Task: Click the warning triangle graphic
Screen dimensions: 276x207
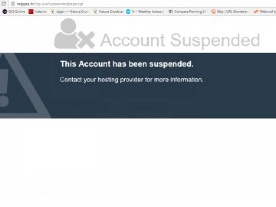Action: point(25,85)
